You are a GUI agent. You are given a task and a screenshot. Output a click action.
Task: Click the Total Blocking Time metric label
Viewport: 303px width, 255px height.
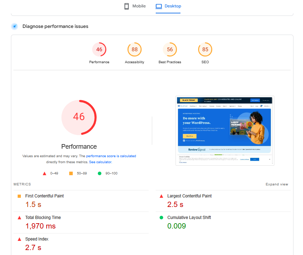click(43, 218)
